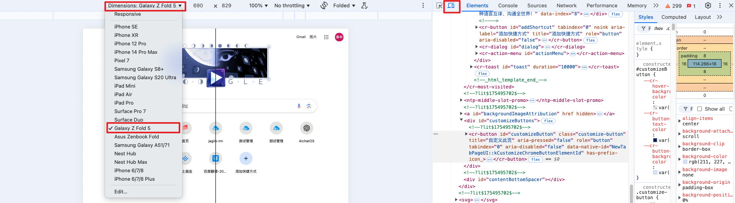Viewport: 735px width, 203px height.
Task: Open the Memory tab
Action: pyautogui.click(x=637, y=6)
